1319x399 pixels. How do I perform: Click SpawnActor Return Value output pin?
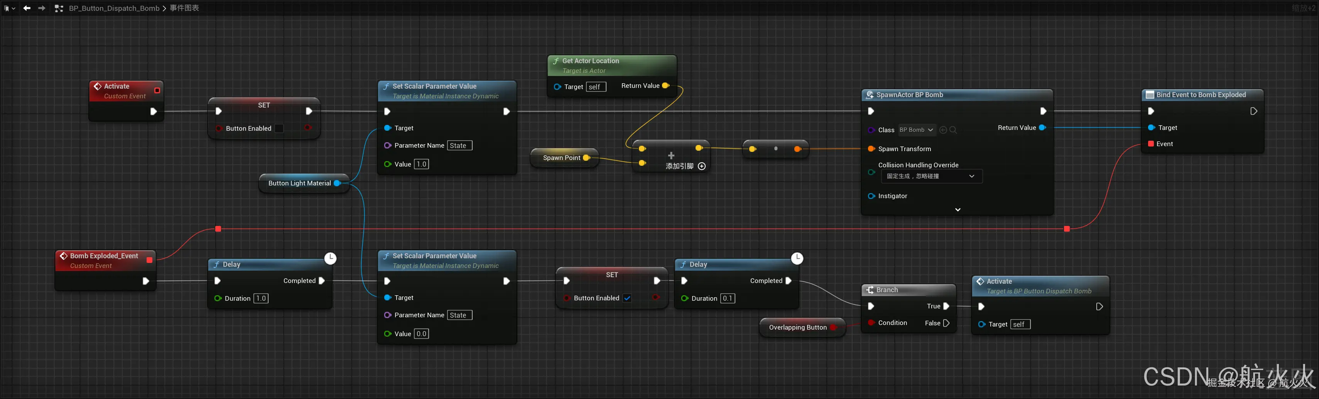pyautogui.click(x=1042, y=128)
